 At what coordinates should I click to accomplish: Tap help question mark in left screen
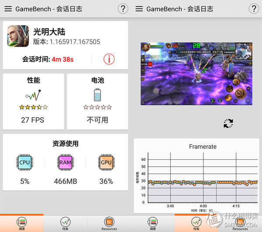coord(123,9)
